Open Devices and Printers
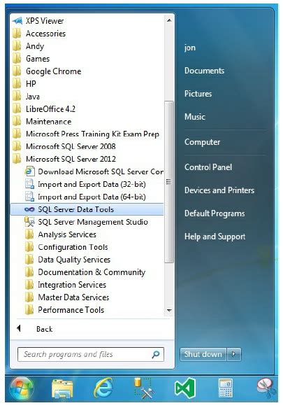The width and height of the screenshot is (283, 408). pos(219,190)
